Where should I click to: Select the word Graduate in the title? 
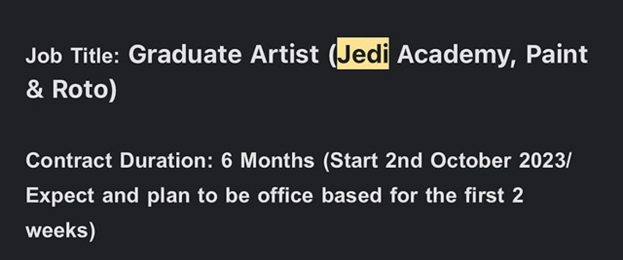(185, 54)
